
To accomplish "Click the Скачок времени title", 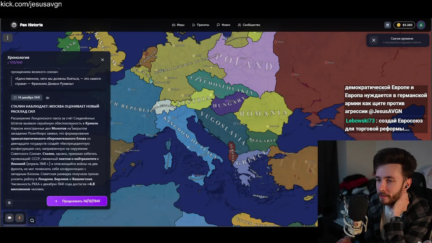I will 402,38.
